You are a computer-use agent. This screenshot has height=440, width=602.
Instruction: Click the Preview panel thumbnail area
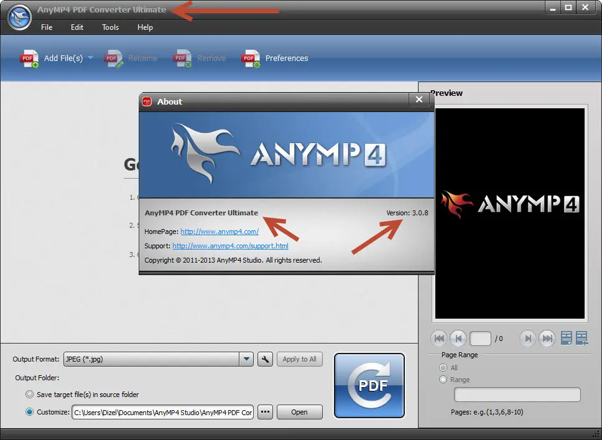(510, 213)
